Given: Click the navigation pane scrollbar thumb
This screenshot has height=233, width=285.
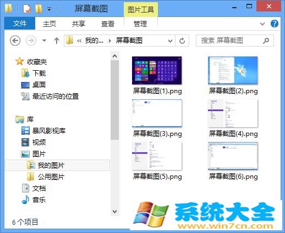Looking at the screenshot, I should tap(115, 100).
